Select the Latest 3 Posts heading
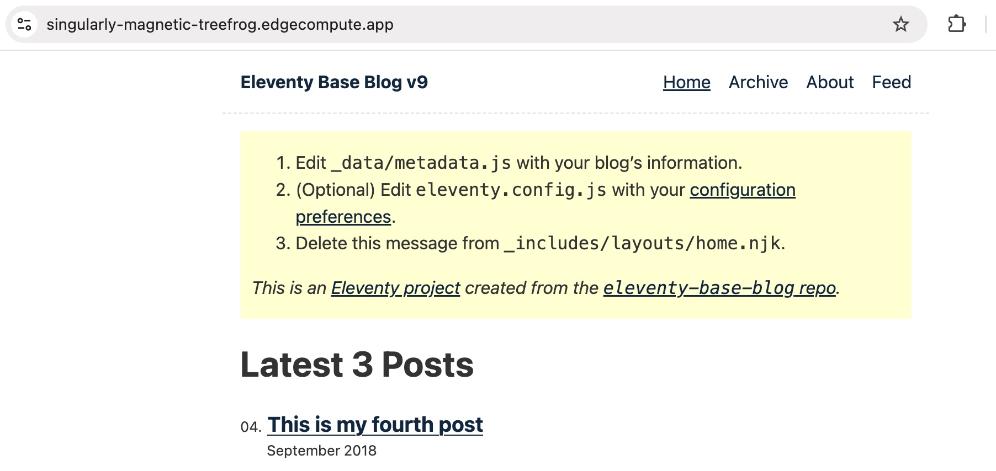This screenshot has height=471, width=996. [357, 364]
